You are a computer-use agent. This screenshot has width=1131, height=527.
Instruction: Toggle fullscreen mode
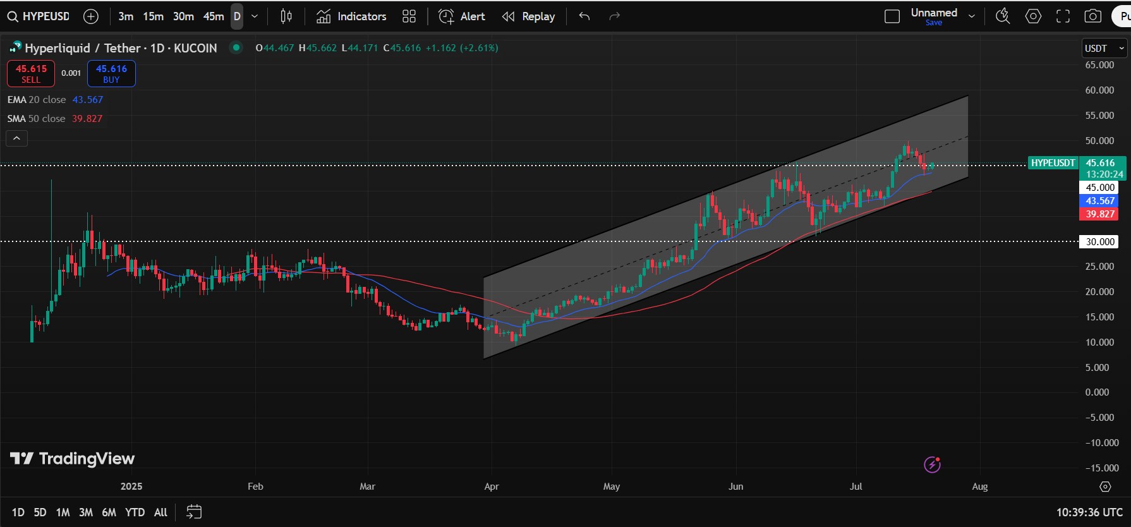1063,16
